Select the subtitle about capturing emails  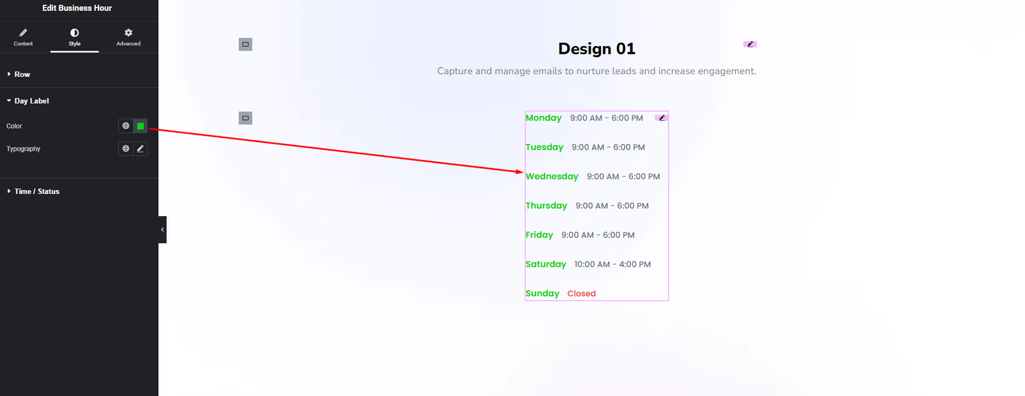point(596,71)
